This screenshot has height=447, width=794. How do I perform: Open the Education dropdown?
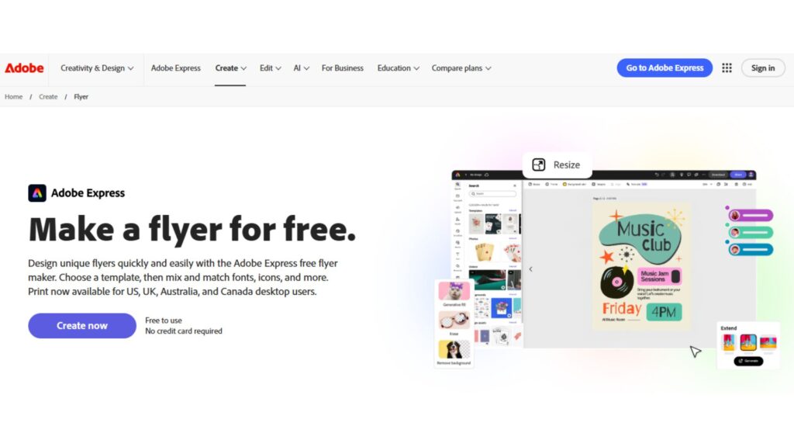pyautogui.click(x=398, y=68)
